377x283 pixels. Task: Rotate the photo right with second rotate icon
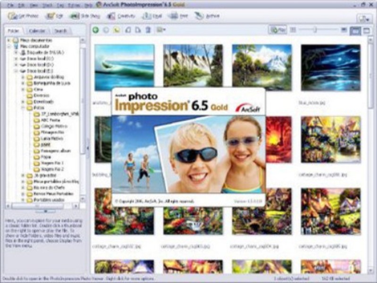pos(138,30)
